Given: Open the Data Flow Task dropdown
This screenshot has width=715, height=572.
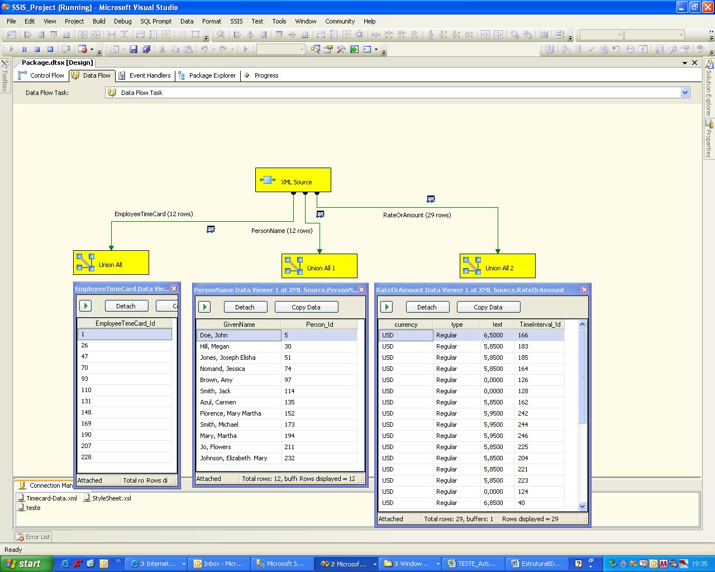Looking at the screenshot, I should point(685,93).
